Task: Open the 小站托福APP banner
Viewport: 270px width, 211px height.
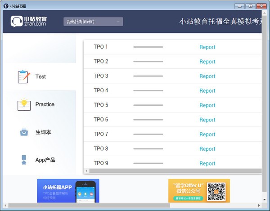Action: pyautogui.click(x=68, y=191)
